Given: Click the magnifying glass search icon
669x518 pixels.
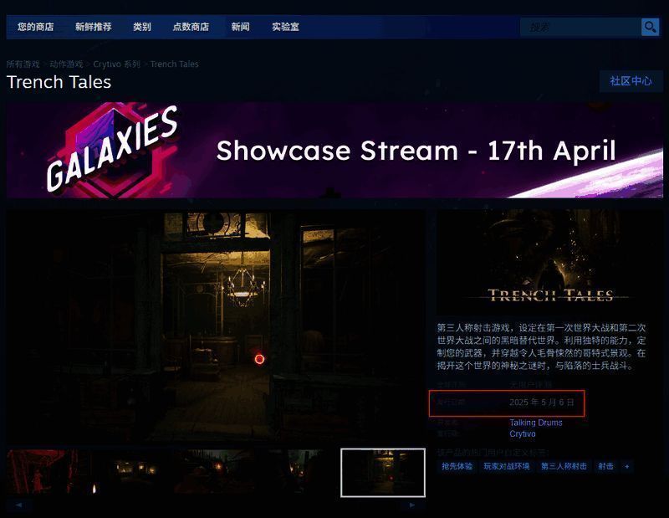Looking at the screenshot, I should coord(651,27).
